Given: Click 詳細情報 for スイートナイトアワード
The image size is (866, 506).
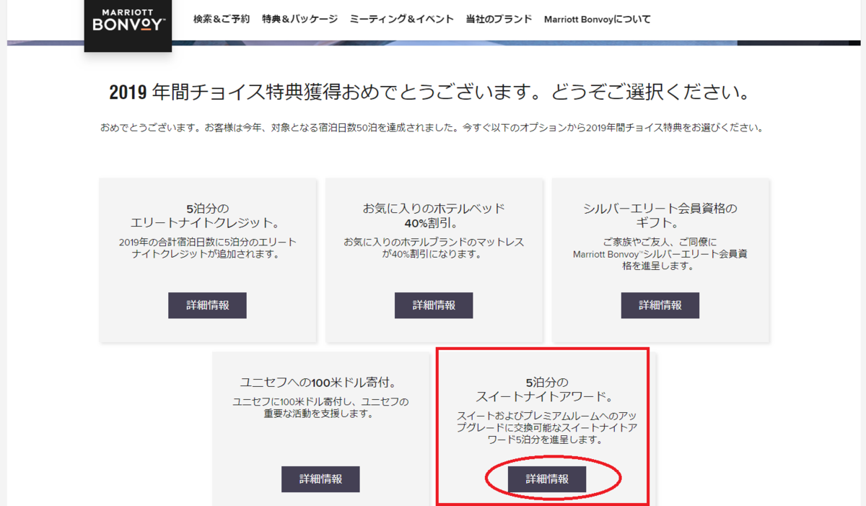Looking at the screenshot, I should tap(547, 479).
